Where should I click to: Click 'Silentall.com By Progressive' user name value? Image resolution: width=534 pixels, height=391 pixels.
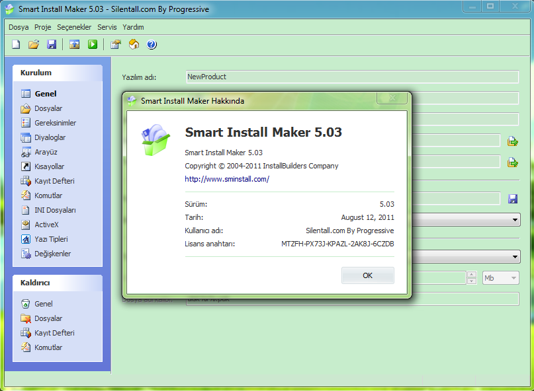(x=350, y=231)
